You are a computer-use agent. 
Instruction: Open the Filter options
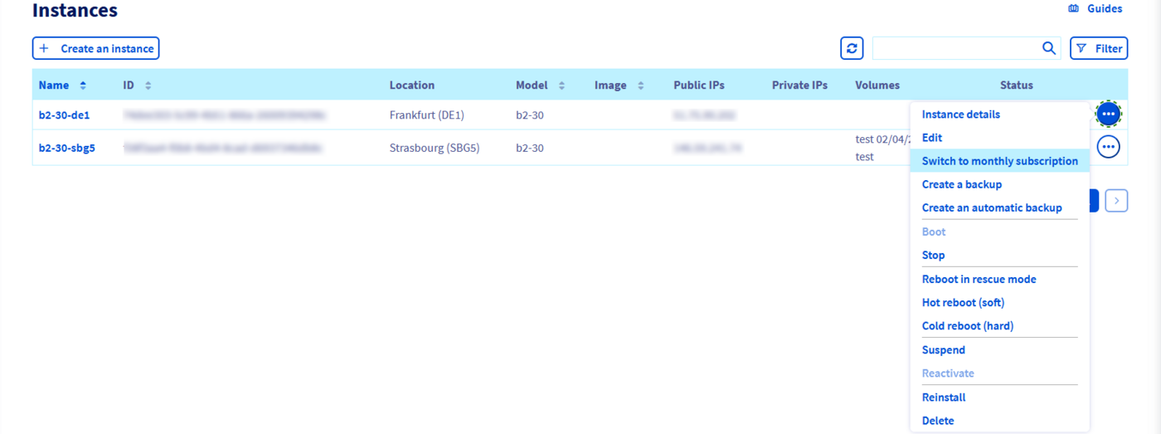[1099, 48]
